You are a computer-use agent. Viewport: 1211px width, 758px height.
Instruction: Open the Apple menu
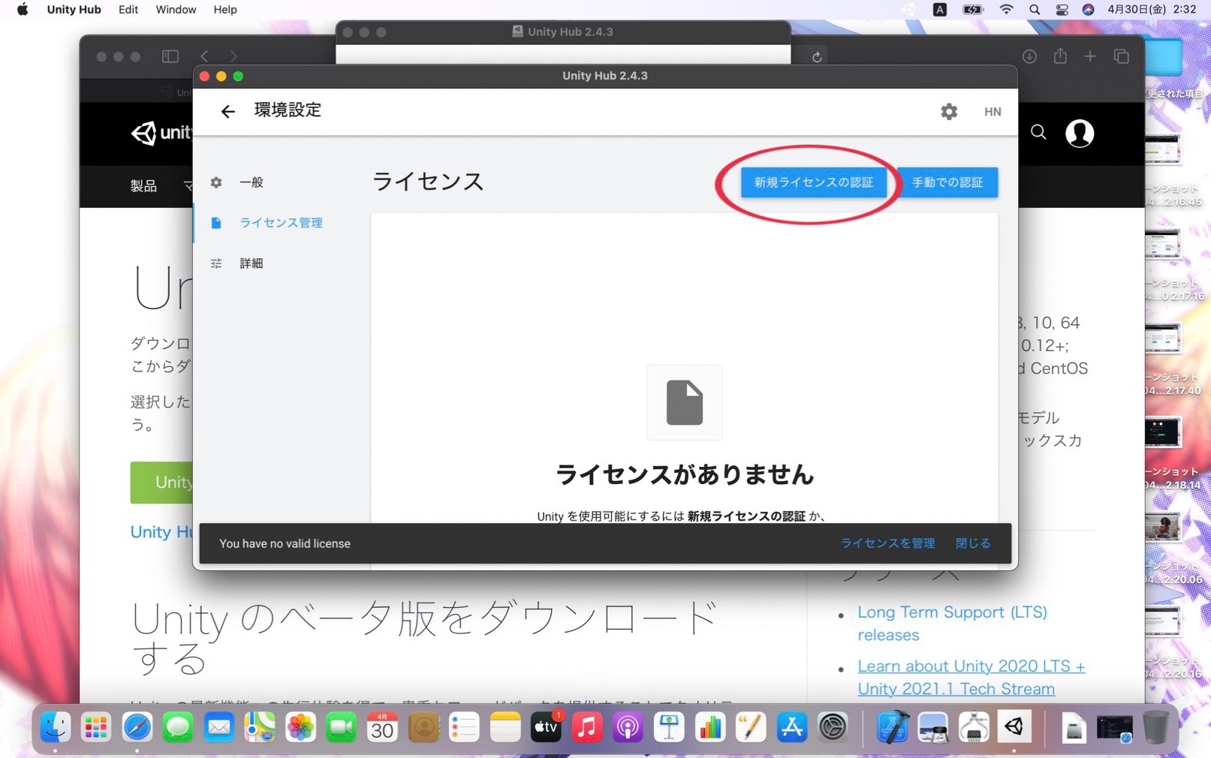click(23, 10)
